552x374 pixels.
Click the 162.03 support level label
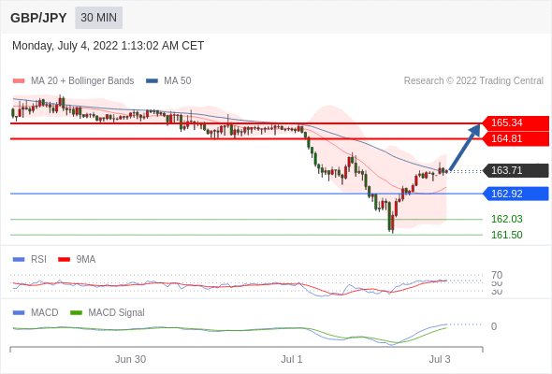(x=506, y=219)
